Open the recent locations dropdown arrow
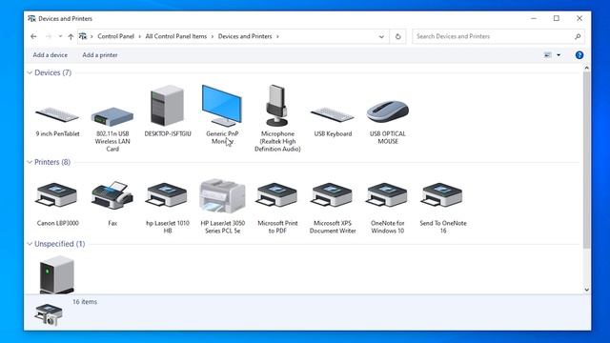This screenshot has height=343, width=610. coord(60,36)
